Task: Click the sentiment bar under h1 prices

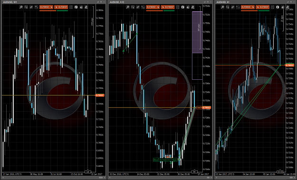Action: 255,11
